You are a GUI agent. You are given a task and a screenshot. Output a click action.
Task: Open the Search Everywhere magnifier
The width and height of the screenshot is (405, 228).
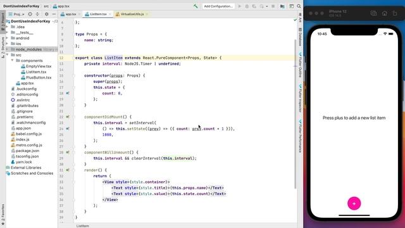pyautogui.click(x=299, y=6)
